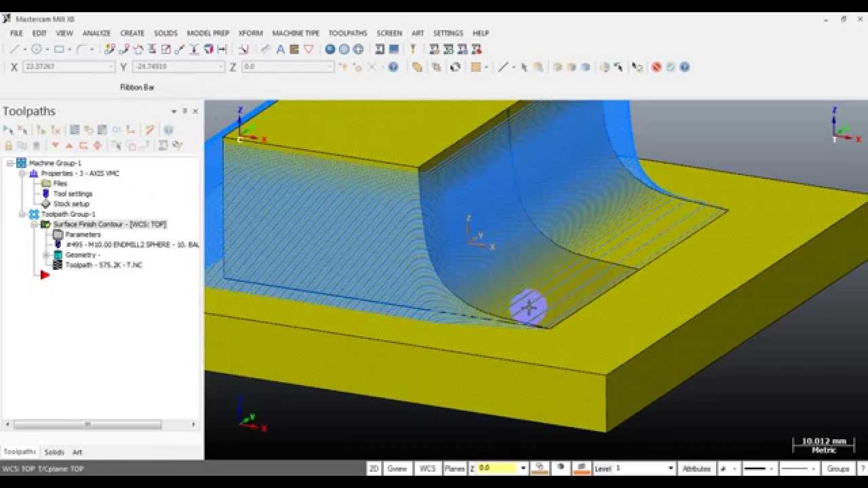Viewport: 868px width, 488px height.
Task: Open the FILE menu
Action: click(x=16, y=33)
